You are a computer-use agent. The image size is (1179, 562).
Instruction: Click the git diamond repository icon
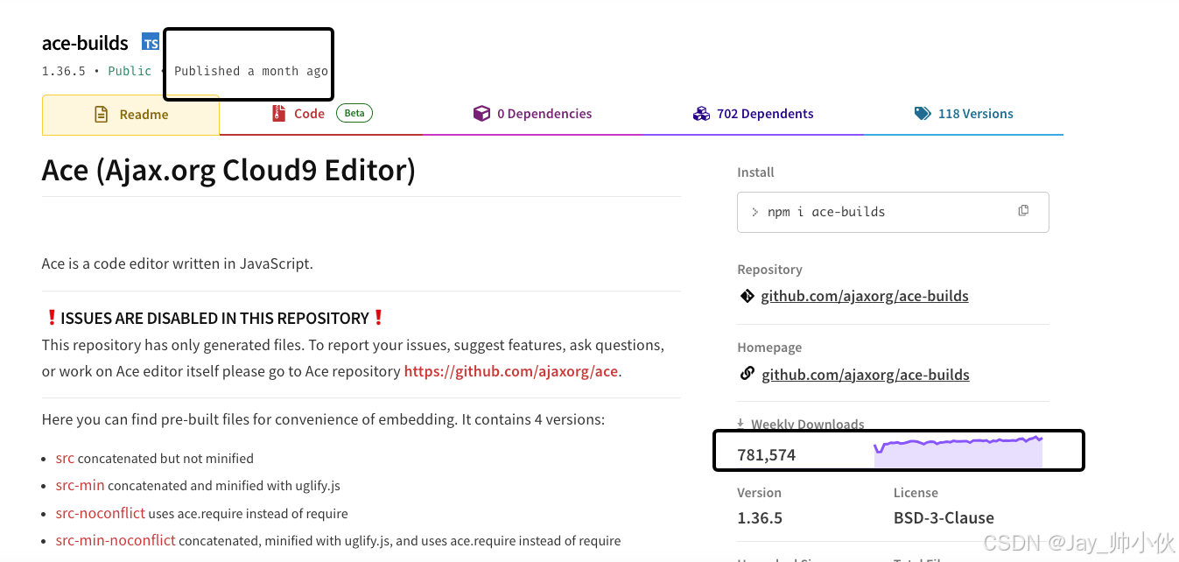click(x=747, y=296)
